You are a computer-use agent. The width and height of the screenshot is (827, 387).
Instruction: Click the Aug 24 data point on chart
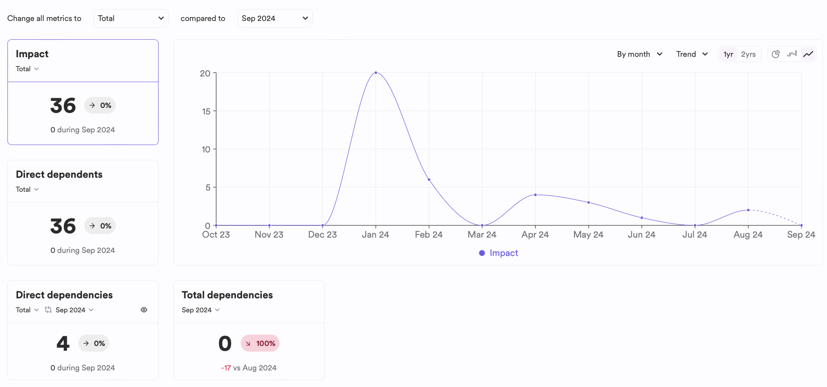(748, 210)
